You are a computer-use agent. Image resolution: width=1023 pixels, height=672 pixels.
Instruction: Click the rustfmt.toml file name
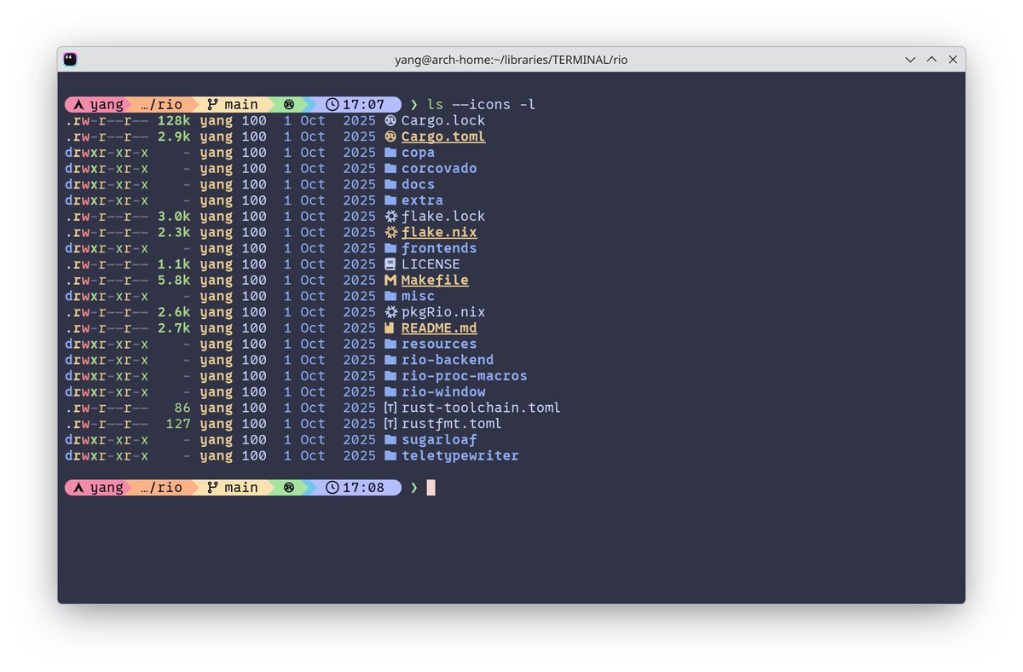[x=452, y=424]
